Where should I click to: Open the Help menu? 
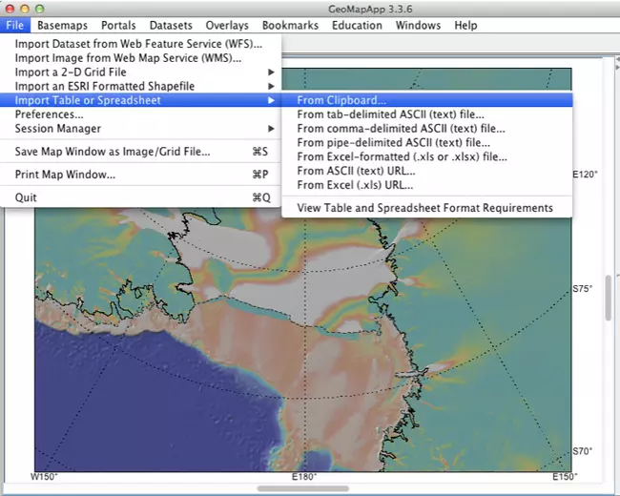click(x=465, y=25)
